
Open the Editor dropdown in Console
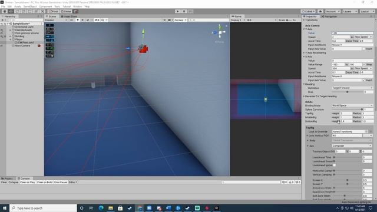[x=72, y=182]
